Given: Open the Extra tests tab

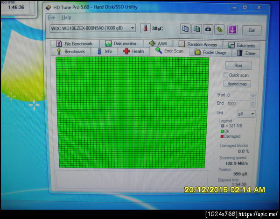Looking at the screenshot, I should 242,45.
